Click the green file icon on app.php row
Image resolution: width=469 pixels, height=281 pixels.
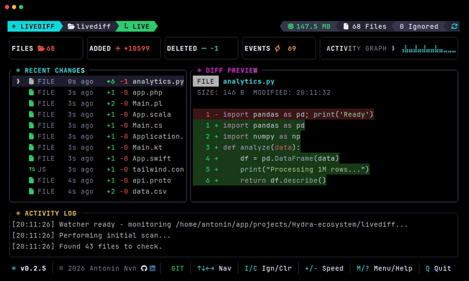[x=31, y=92]
